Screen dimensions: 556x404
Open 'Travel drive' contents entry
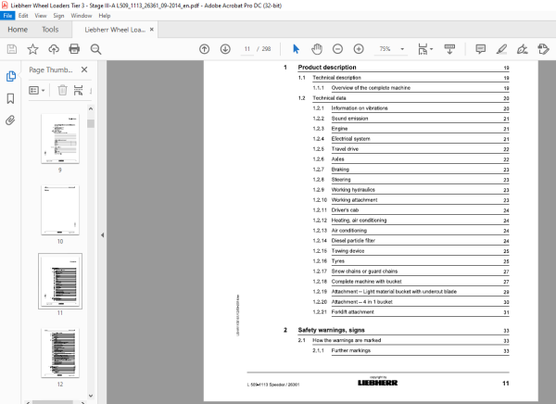345,149
